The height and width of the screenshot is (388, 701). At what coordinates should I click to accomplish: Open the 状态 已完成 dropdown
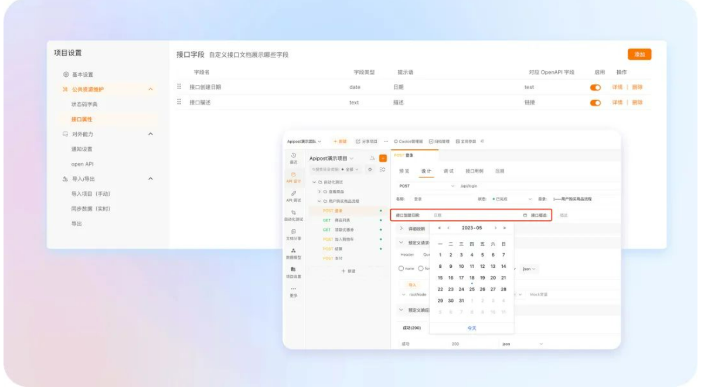[512, 199]
